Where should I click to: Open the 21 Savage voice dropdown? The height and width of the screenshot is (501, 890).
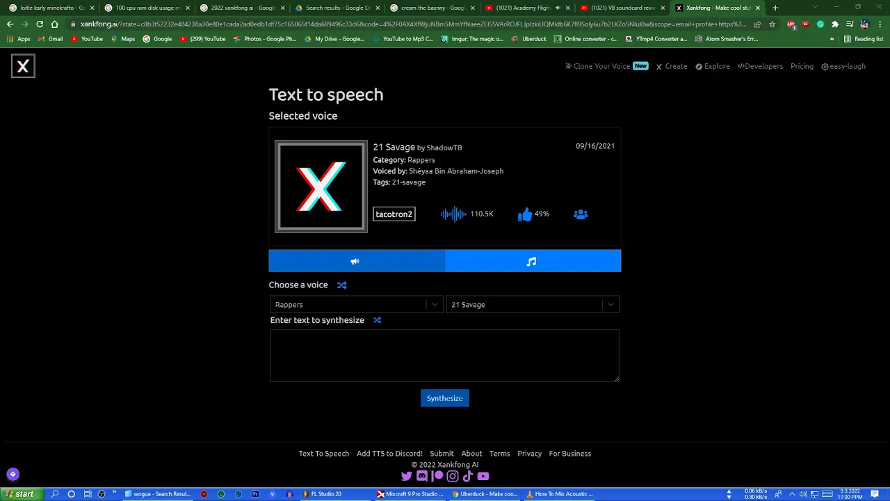click(x=533, y=305)
